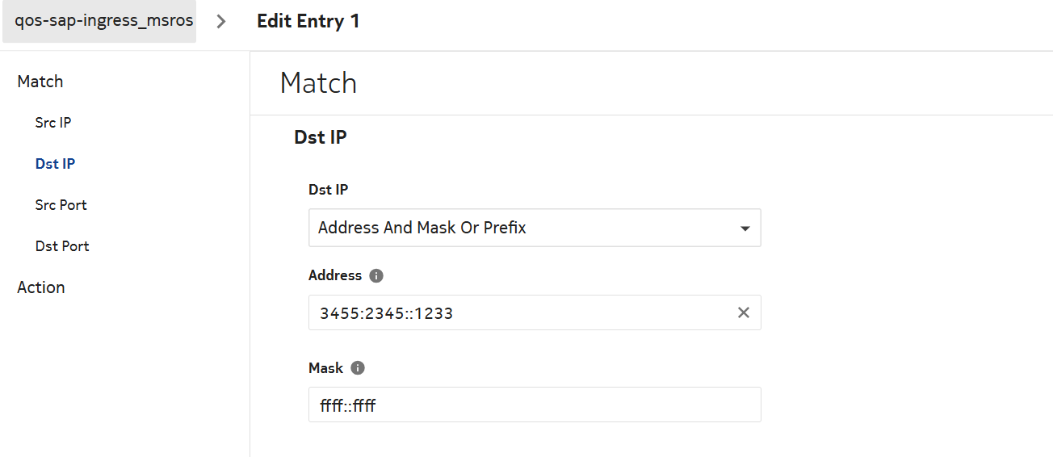Jump to Src IP in the sidebar
The height and width of the screenshot is (457, 1053).
(53, 123)
